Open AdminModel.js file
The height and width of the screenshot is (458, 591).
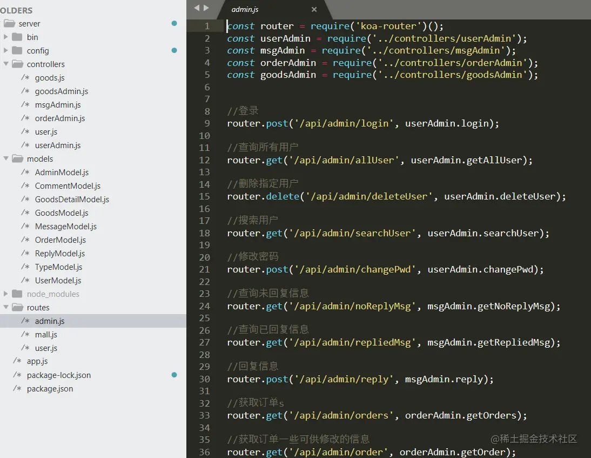[62, 172]
